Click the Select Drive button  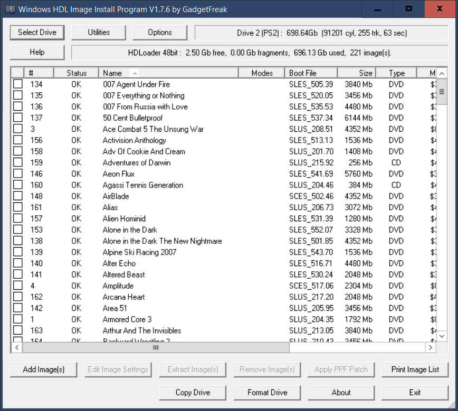tap(37, 32)
